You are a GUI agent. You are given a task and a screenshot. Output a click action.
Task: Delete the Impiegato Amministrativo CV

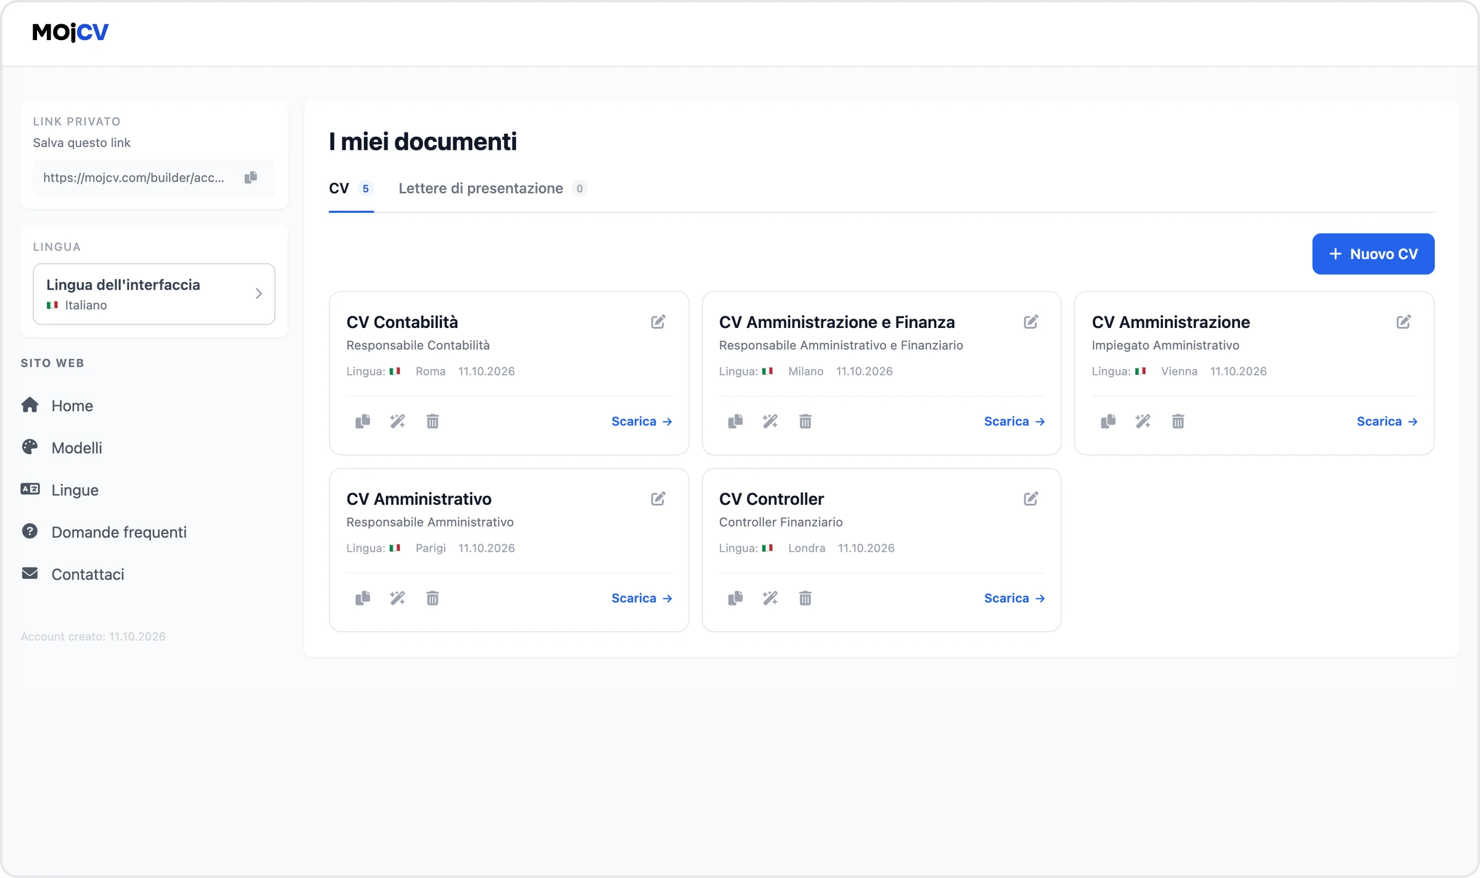[1178, 421]
